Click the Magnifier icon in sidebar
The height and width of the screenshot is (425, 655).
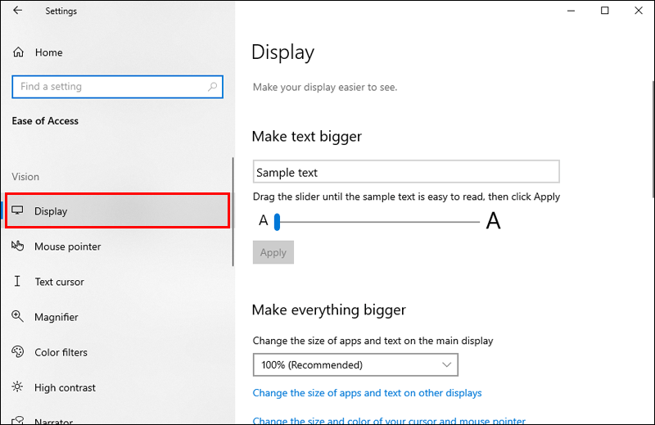click(x=17, y=316)
